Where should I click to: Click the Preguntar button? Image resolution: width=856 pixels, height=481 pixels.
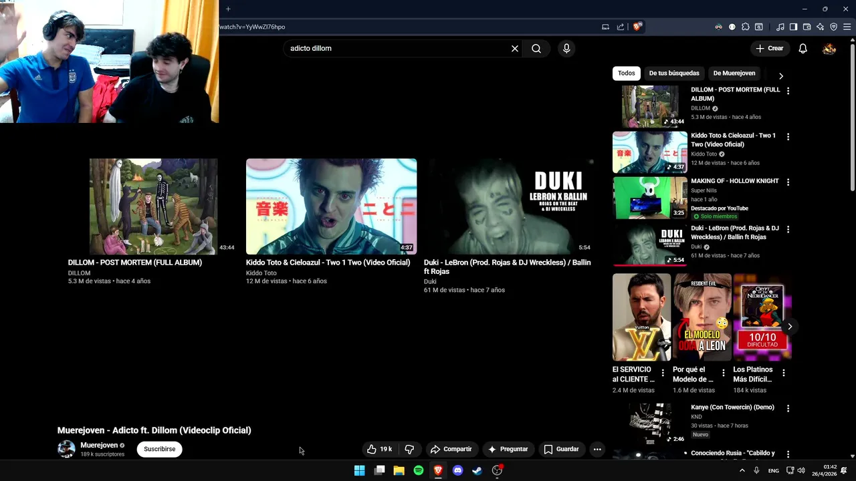508,449
